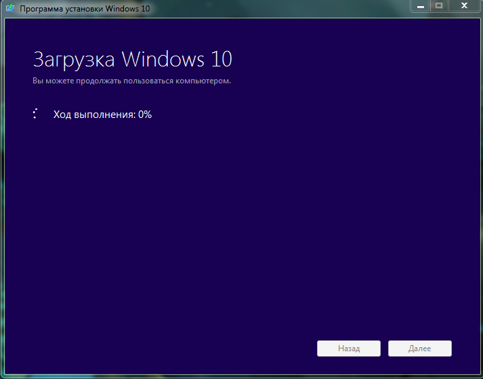Screen dimensions: 483x379
Task: Click the message about continuing to use computer
Action: pos(131,81)
